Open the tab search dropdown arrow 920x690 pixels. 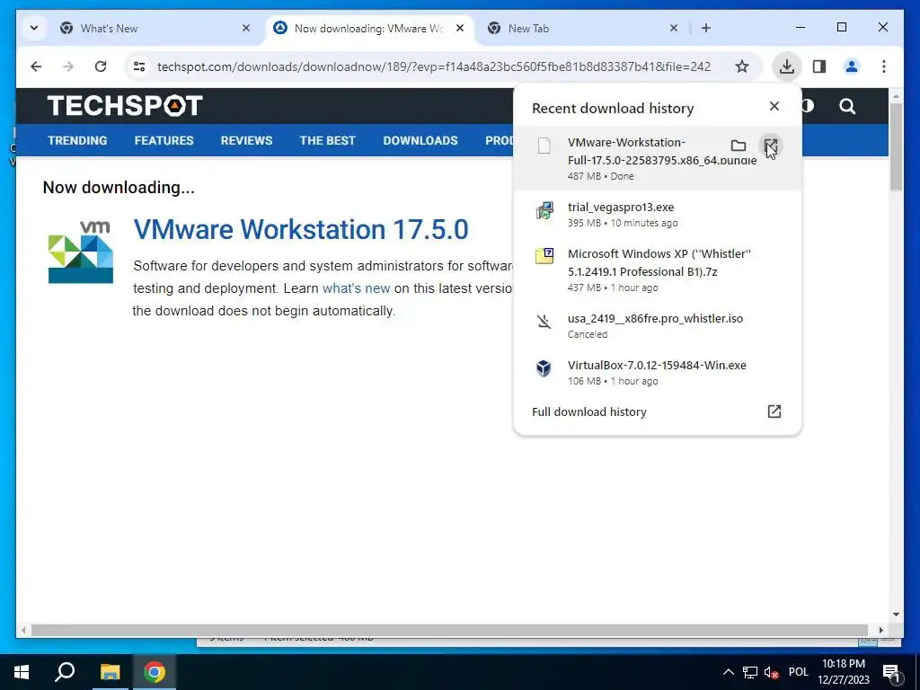click(34, 28)
